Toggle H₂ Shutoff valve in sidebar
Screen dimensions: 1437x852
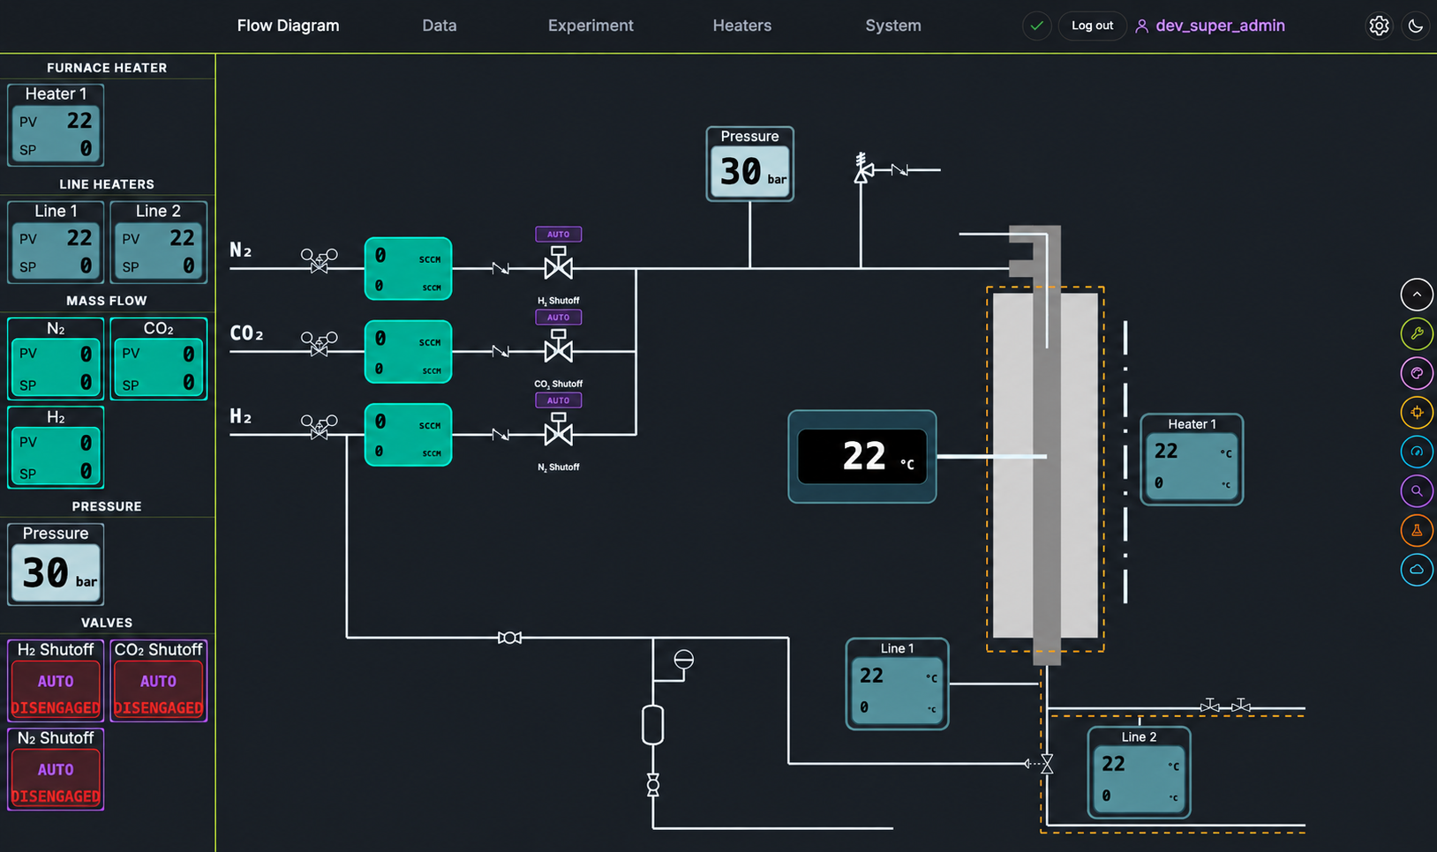coord(56,681)
